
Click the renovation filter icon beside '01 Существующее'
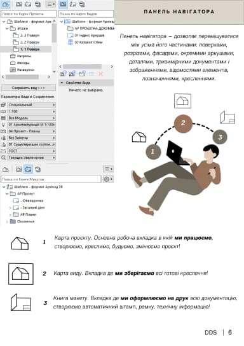[3, 144]
